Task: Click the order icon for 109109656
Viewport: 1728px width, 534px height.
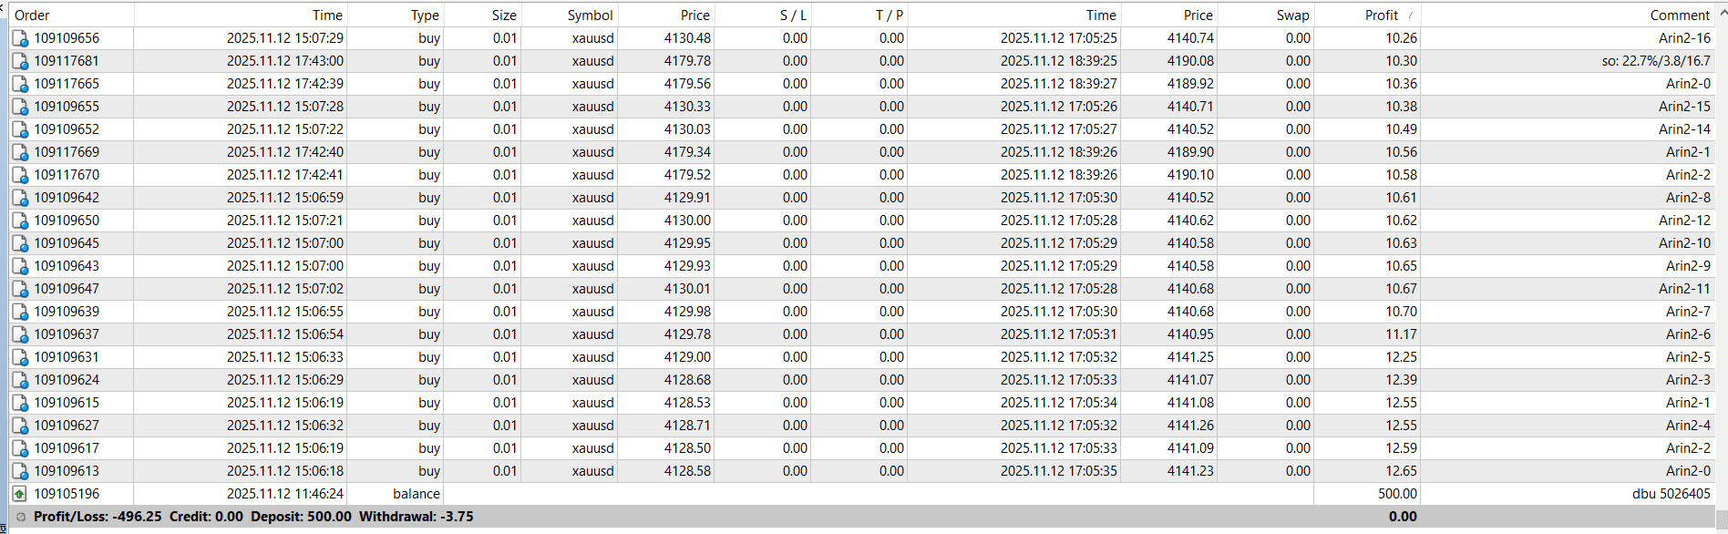Action: pyautogui.click(x=19, y=38)
